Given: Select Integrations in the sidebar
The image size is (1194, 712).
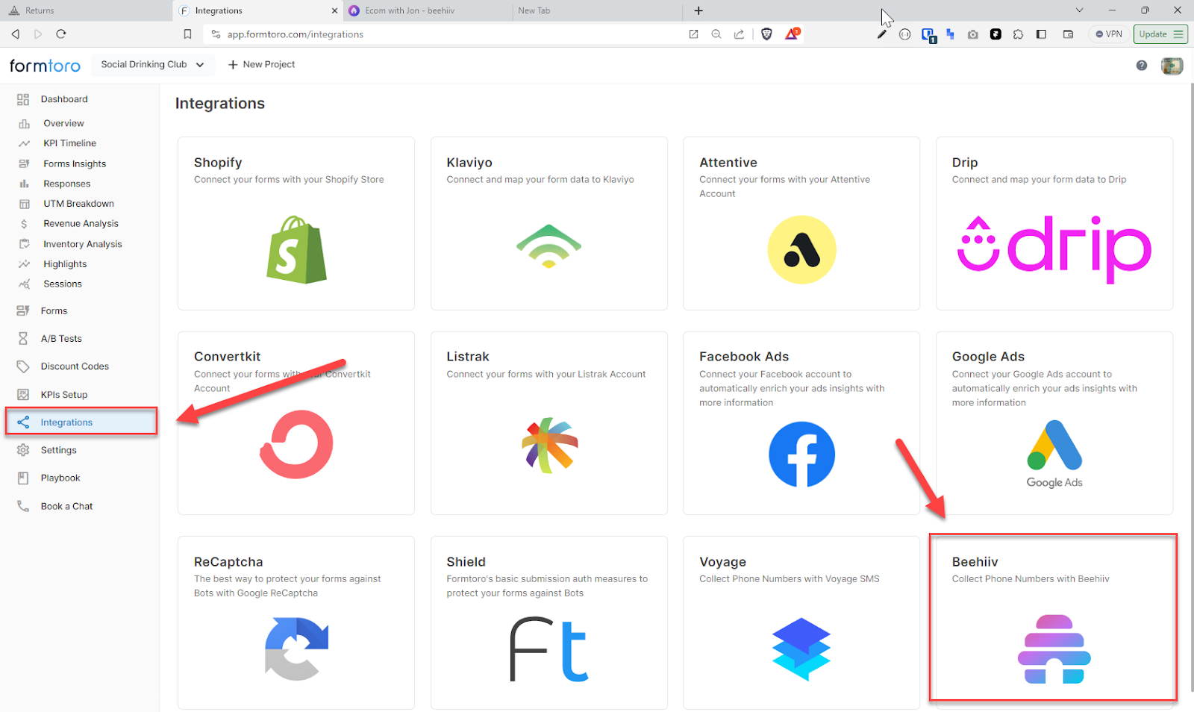Looking at the screenshot, I should coord(81,422).
